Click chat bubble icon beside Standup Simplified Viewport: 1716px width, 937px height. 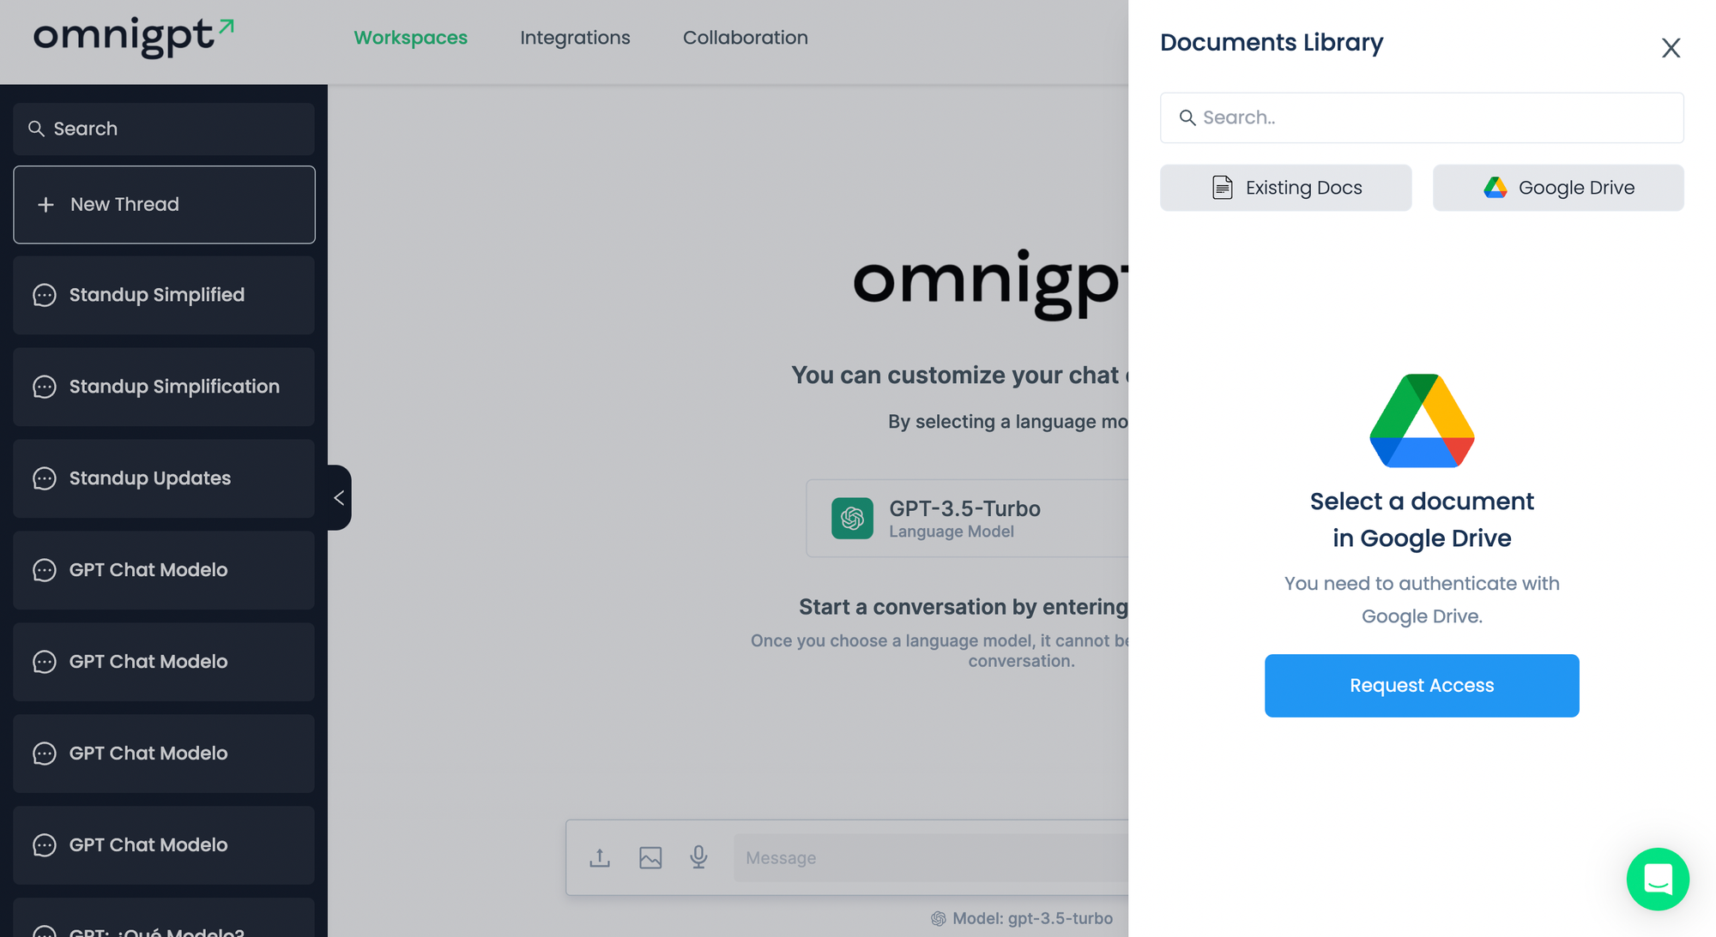point(45,295)
